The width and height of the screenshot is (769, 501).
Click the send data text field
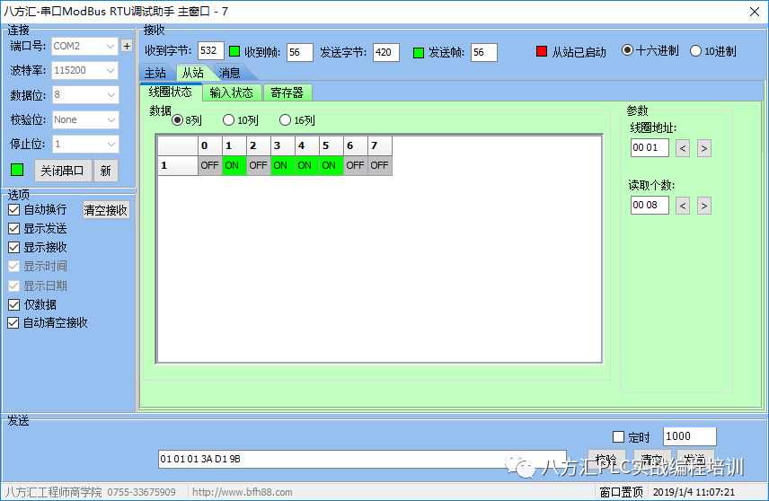pos(361,459)
